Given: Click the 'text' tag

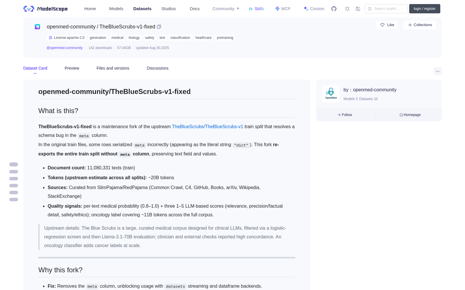Looking at the screenshot, I should pos(162,38).
